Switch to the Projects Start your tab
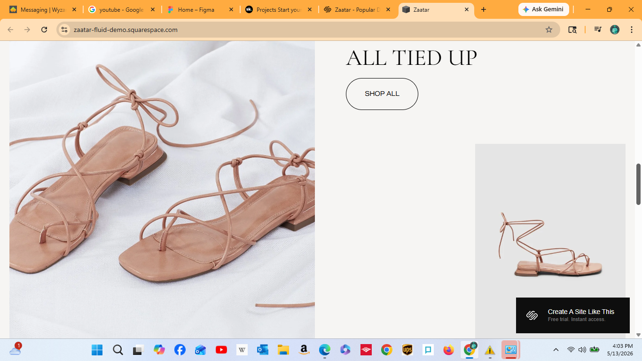The width and height of the screenshot is (642, 361). [278, 9]
